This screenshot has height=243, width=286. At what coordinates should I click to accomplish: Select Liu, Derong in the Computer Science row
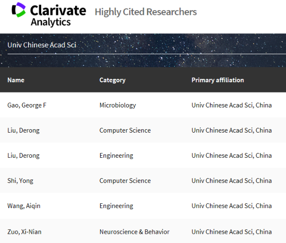(x=23, y=130)
